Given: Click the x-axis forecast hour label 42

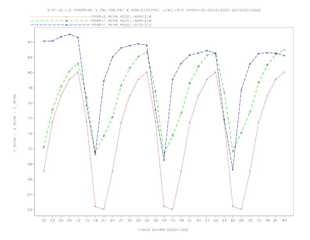Looking at the screenshot, I should tap(164, 220).
